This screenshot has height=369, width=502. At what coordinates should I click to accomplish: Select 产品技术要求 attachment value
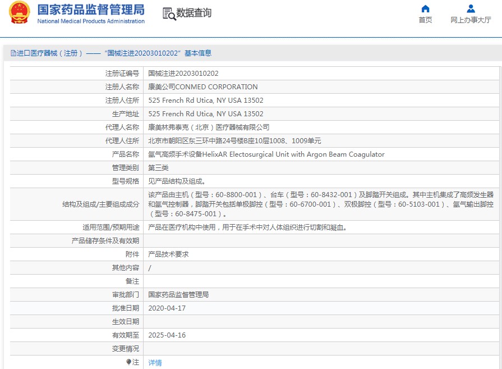pyautogui.click(x=168, y=254)
